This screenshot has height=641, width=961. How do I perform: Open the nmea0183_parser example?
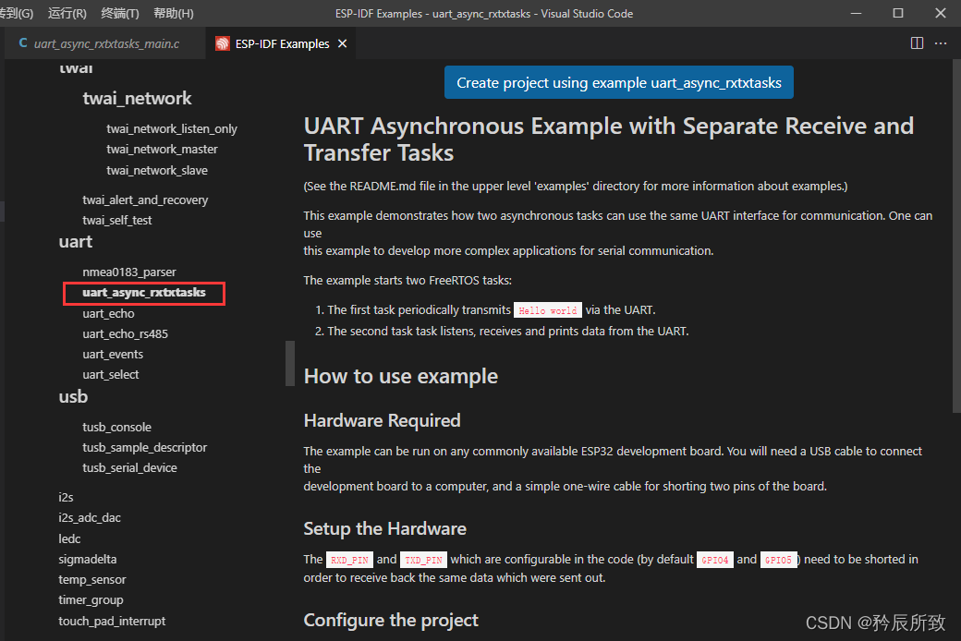pos(128,272)
